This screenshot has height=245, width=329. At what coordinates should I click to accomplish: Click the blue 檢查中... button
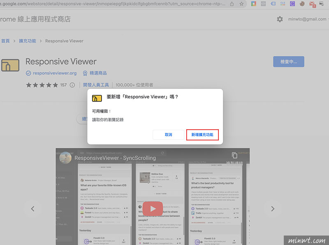[289, 62]
